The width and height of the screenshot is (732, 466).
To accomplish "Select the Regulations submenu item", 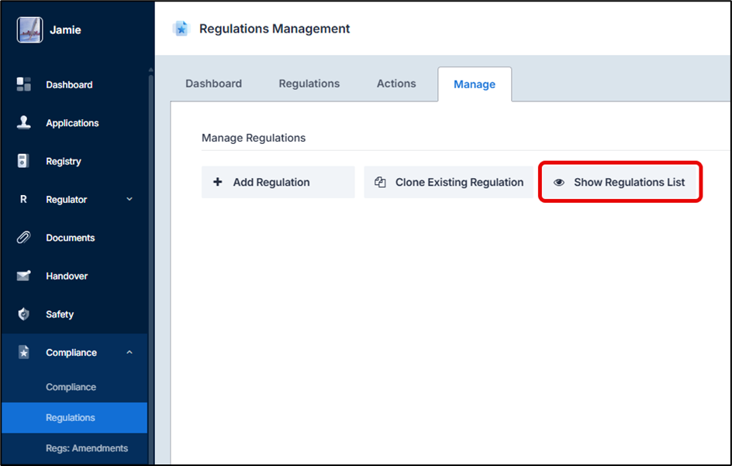I will 74,417.
